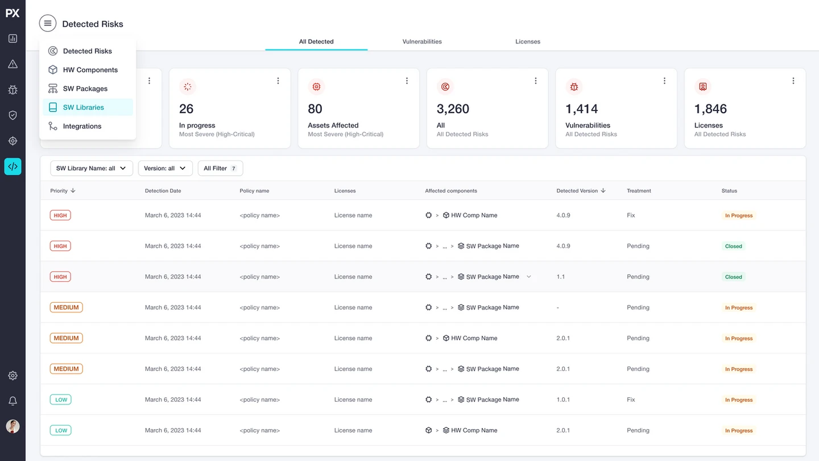Select the active code brackets sidebar icon
Screen dimensions: 819x461
(13, 166)
